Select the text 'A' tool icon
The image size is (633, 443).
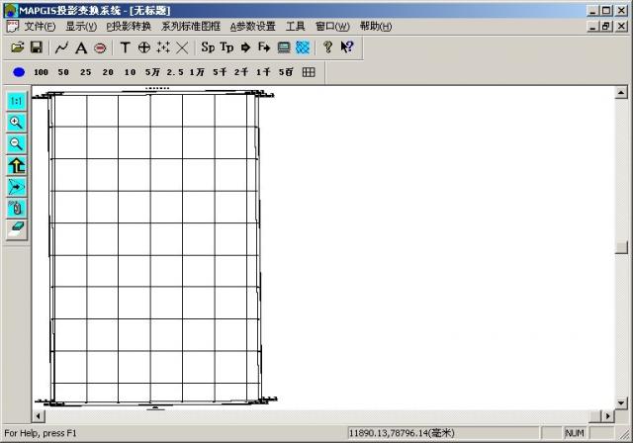81,47
